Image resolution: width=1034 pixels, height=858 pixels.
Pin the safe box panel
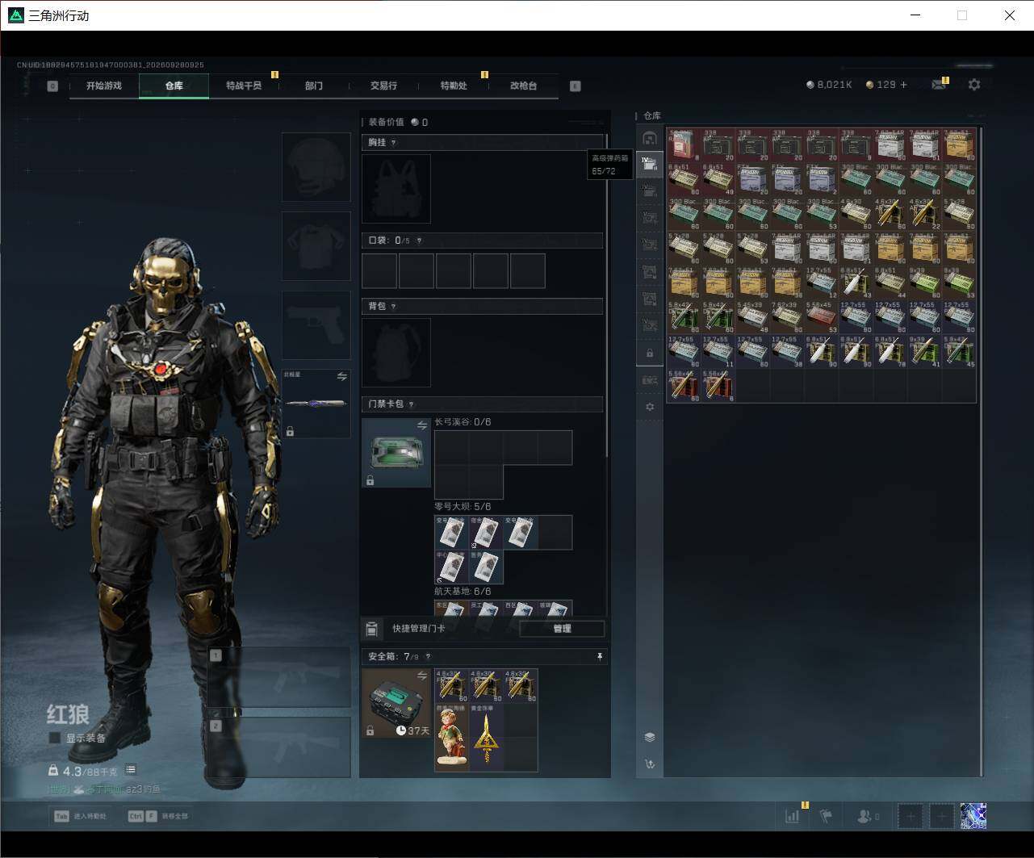tap(599, 657)
